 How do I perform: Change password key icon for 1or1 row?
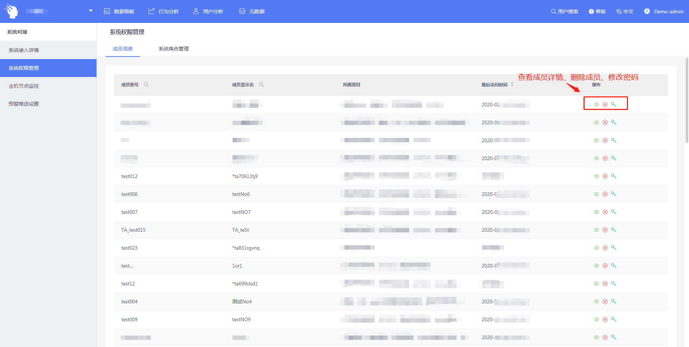614,266
